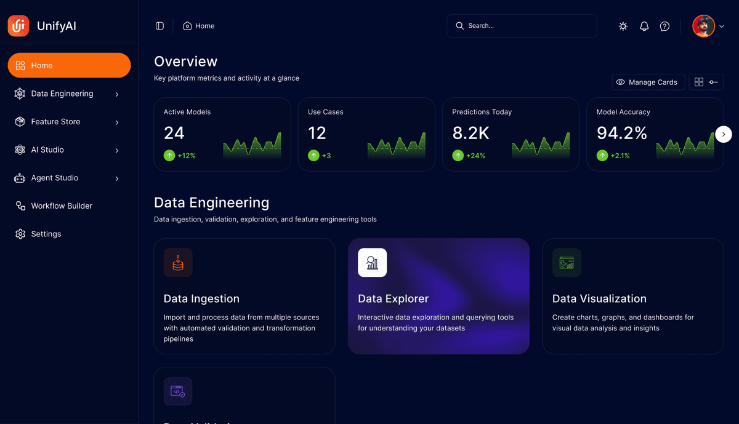Enable compact row layout toggle
The width and height of the screenshot is (739, 424).
[713, 82]
